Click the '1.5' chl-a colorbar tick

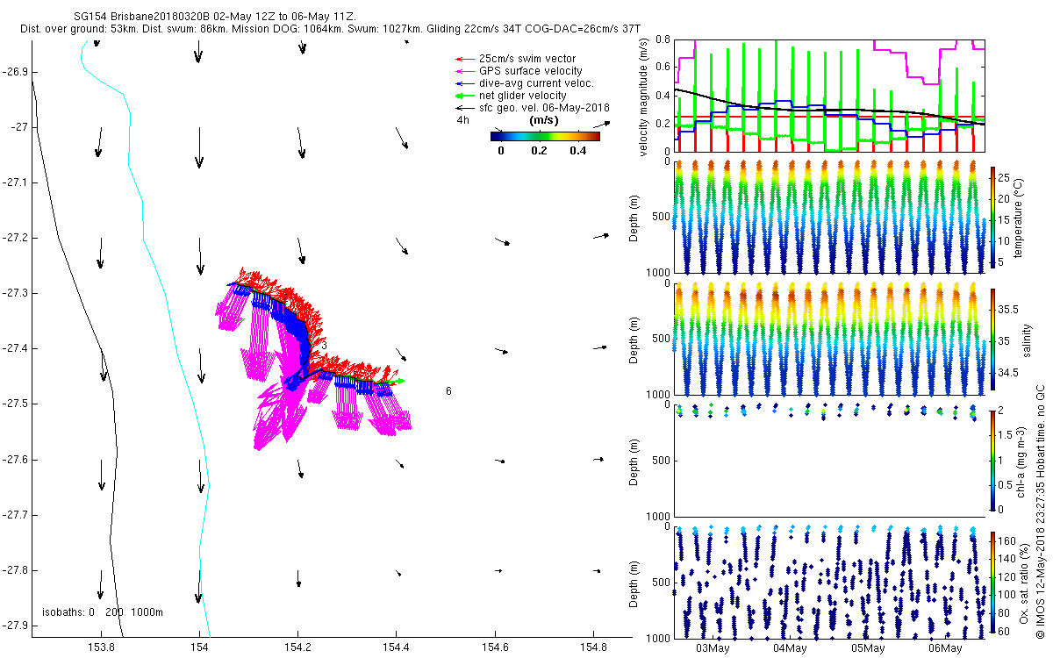(x=1006, y=434)
